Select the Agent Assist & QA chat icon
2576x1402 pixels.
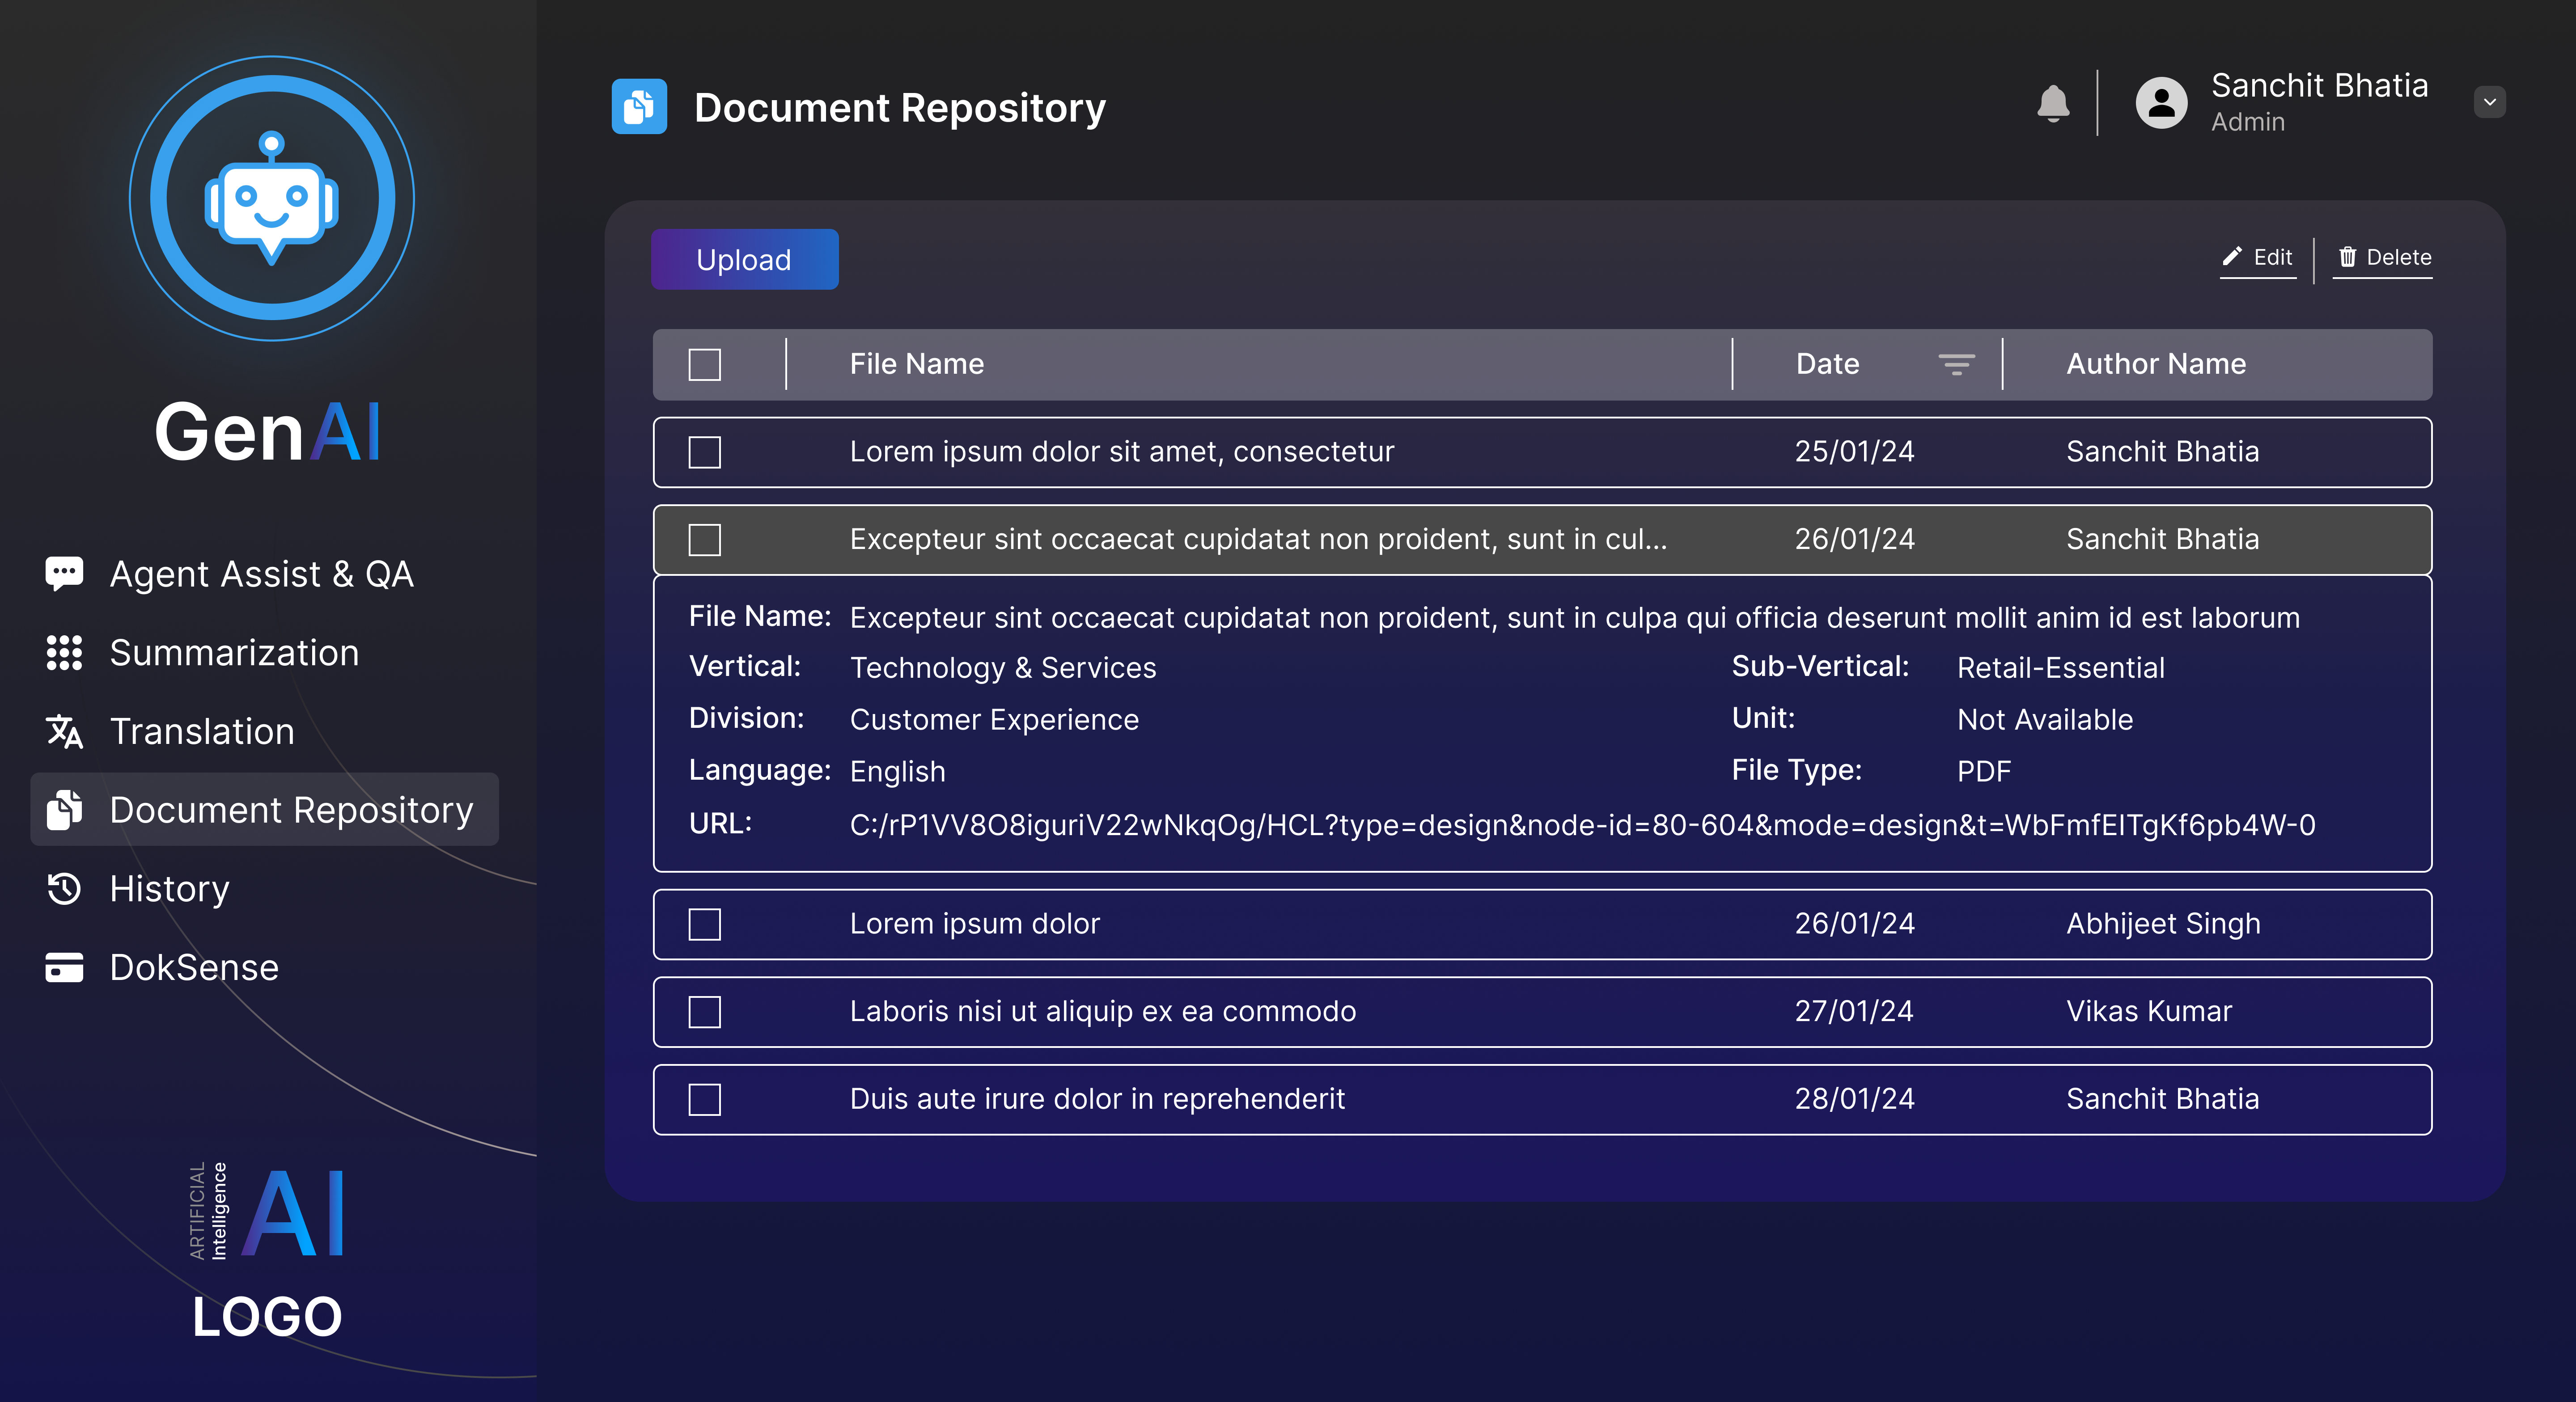coord(63,573)
